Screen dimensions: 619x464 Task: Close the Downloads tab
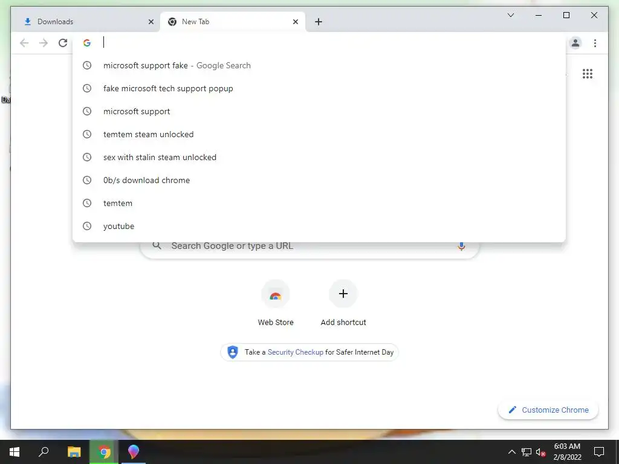coord(151,22)
